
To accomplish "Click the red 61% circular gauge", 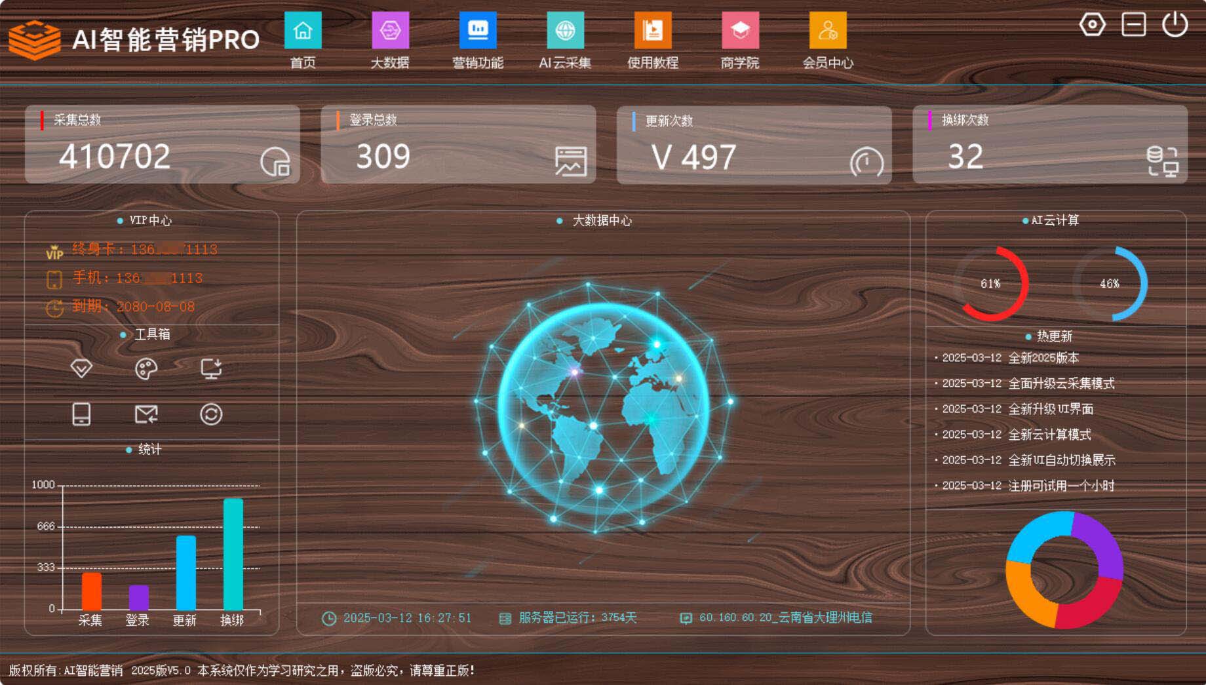I will click(x=991, y=284).
